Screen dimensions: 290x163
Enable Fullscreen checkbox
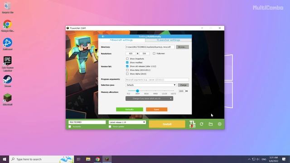154,53
